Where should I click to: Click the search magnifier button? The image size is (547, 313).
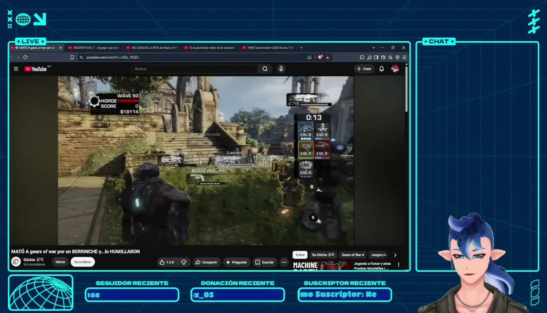pyautogui.click(x=265, y=69)
